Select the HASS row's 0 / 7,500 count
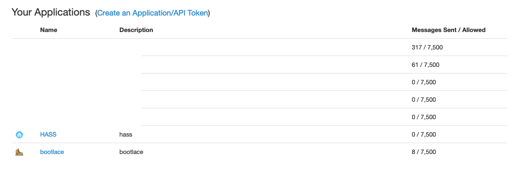This screenshot has width=513, height=170. pyautogui.click(x=424, y=134)
